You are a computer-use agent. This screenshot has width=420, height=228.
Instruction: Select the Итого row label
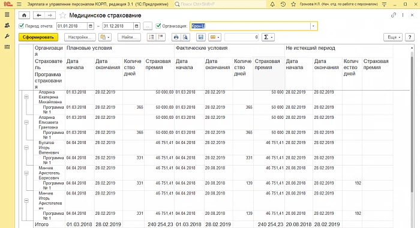click(42, 224)
